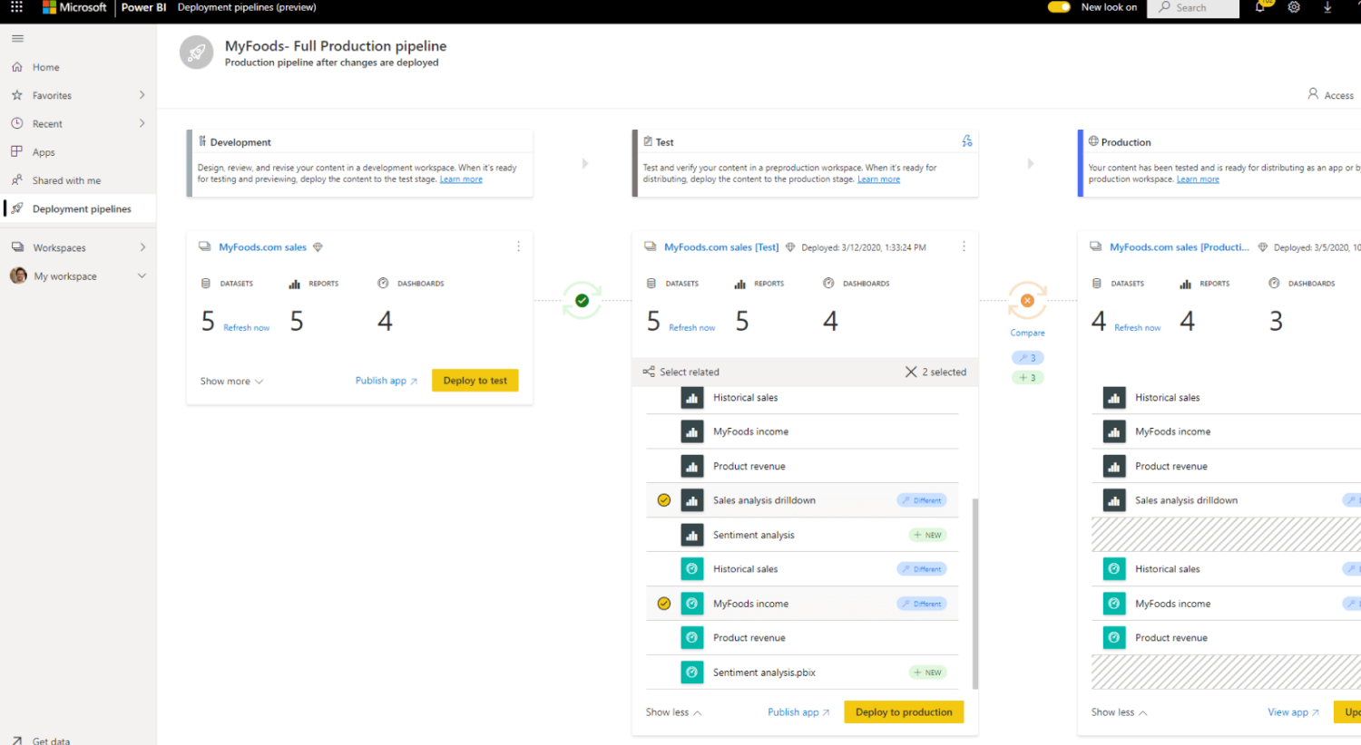Click the download arrow icon in header
Viewport: 1361px width, 745px height.
click(x=1327, y=7)
